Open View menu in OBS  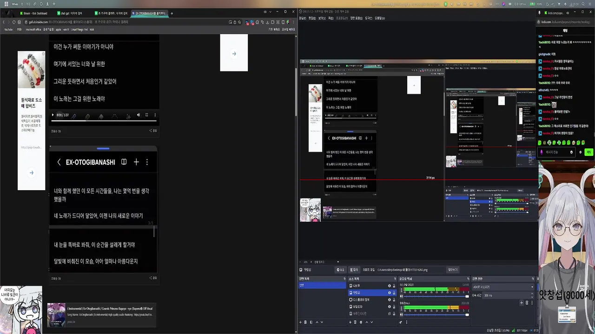(322, 18)
